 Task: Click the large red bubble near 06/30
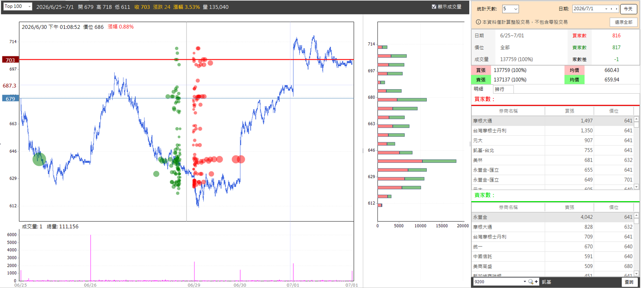point(238,159)
